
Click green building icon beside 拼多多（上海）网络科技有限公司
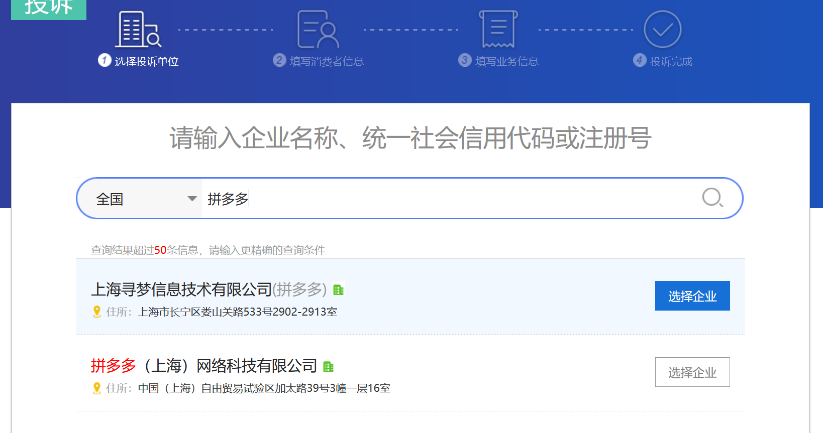329,367
